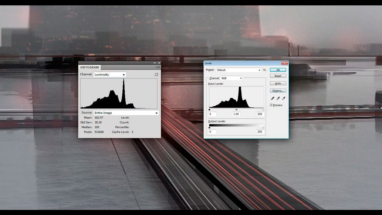The width and height of the screenshot is (382, 215).
Task: Open the Histogram Channel Luminosity dropdown
Action: (110, 75)
